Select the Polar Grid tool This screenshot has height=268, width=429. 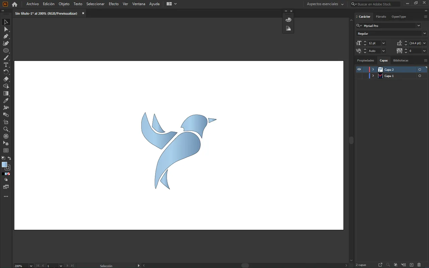[x=6, y=136]
